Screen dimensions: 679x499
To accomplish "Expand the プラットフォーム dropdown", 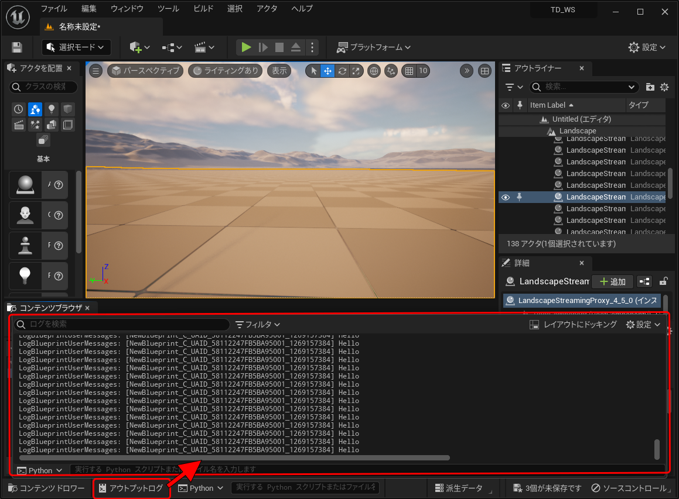I will 373,47.
